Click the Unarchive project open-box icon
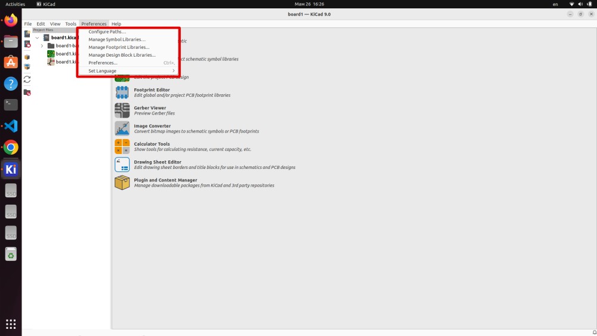 pos(27,67)
